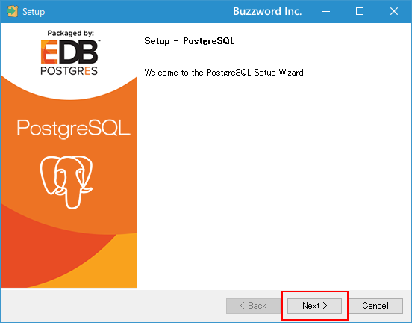
Task: Click the white elephant PostgreSQL logo
Action: click(x=66, y=182)
